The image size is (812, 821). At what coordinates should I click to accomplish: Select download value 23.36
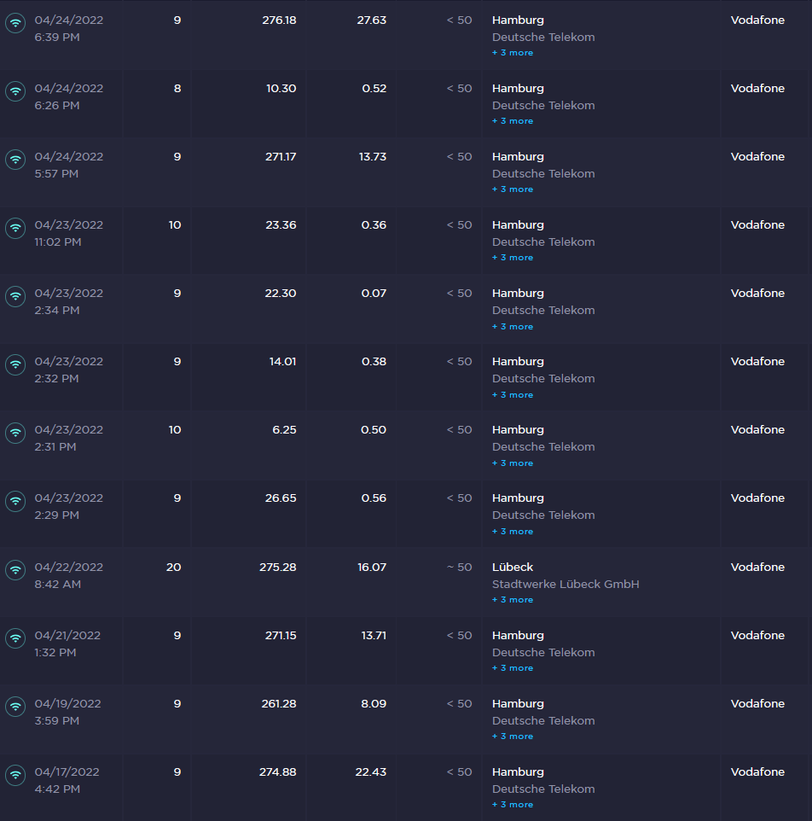coord(281,225)
